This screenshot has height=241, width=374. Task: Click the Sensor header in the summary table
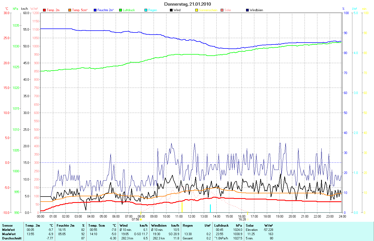7,226
